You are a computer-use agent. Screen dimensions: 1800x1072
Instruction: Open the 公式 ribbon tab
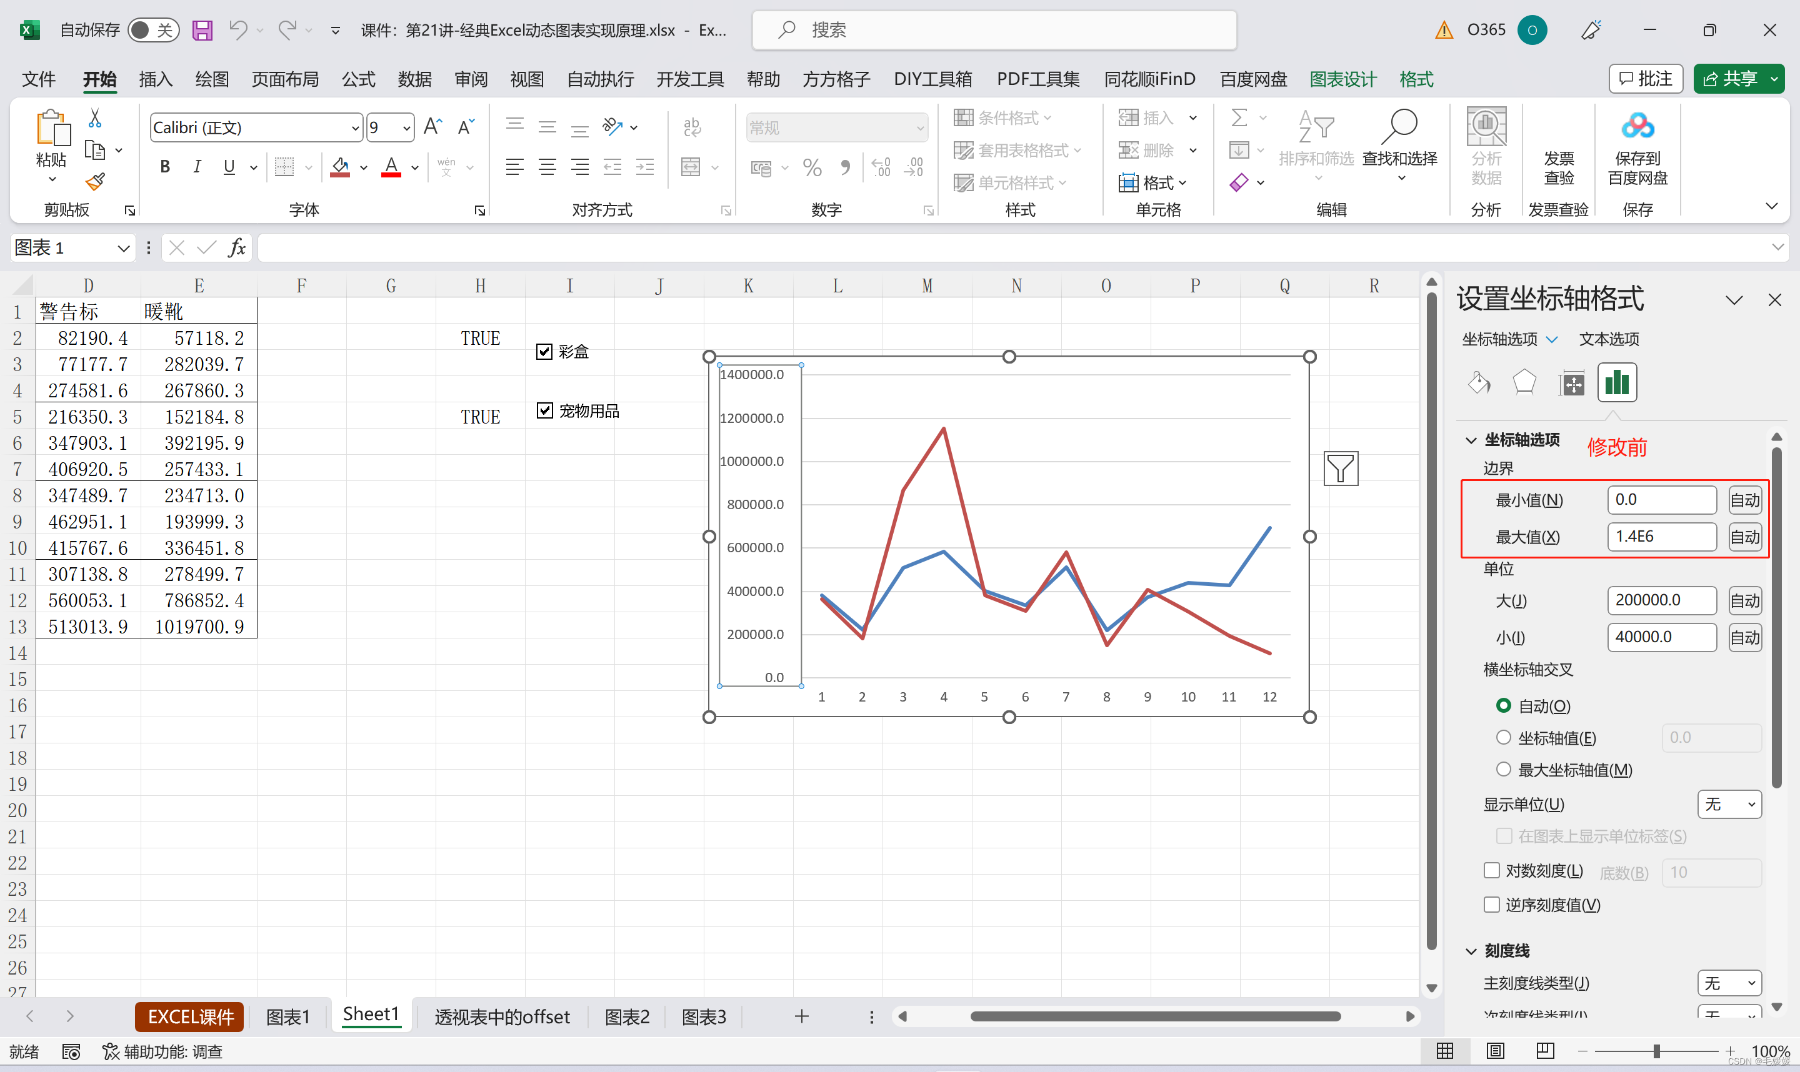(x=358, y=79)
